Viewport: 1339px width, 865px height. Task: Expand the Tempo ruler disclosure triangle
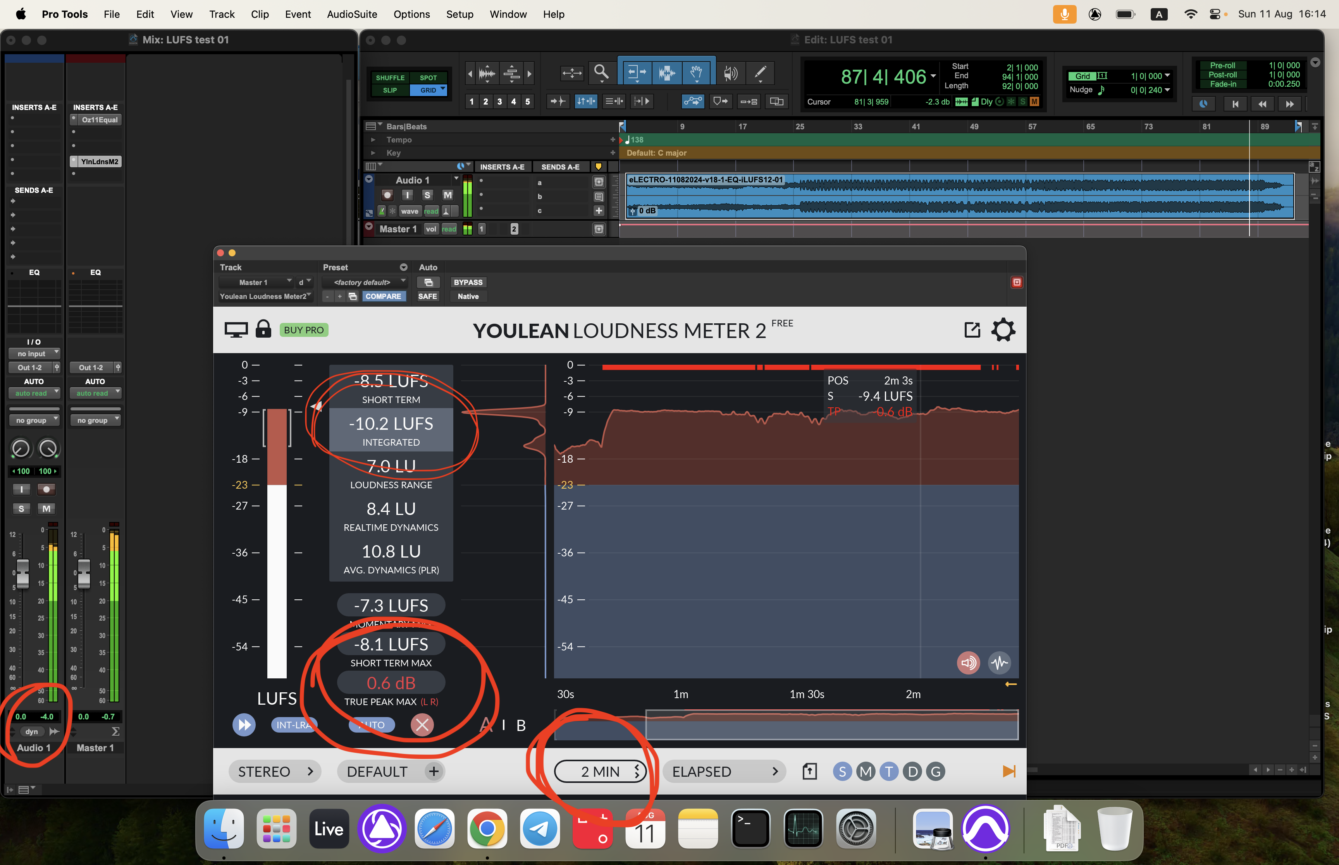[373, 139]
